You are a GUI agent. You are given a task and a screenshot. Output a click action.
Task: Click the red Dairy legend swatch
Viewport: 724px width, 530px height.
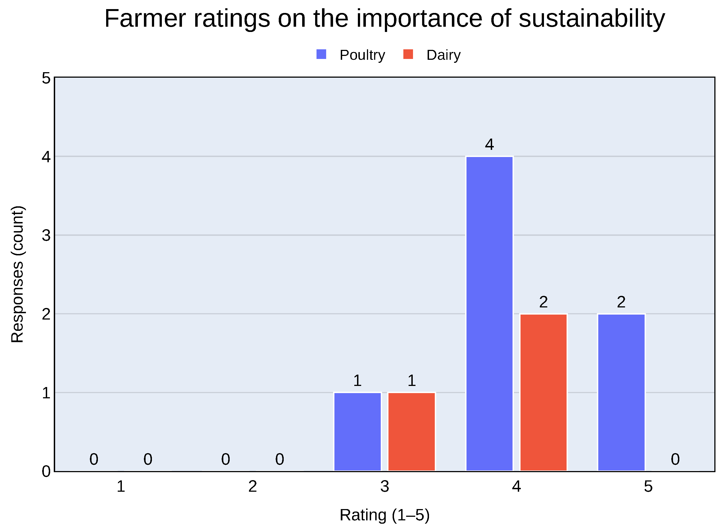408,54
